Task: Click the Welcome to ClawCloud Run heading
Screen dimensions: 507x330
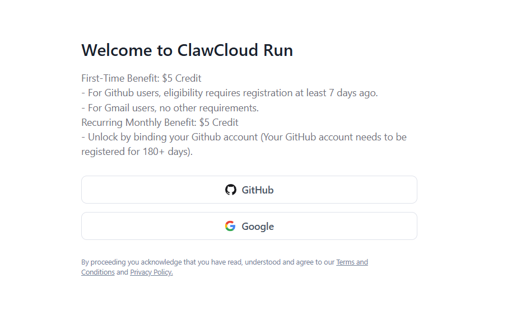Action: pyautogui.click(x=187, y=50)
